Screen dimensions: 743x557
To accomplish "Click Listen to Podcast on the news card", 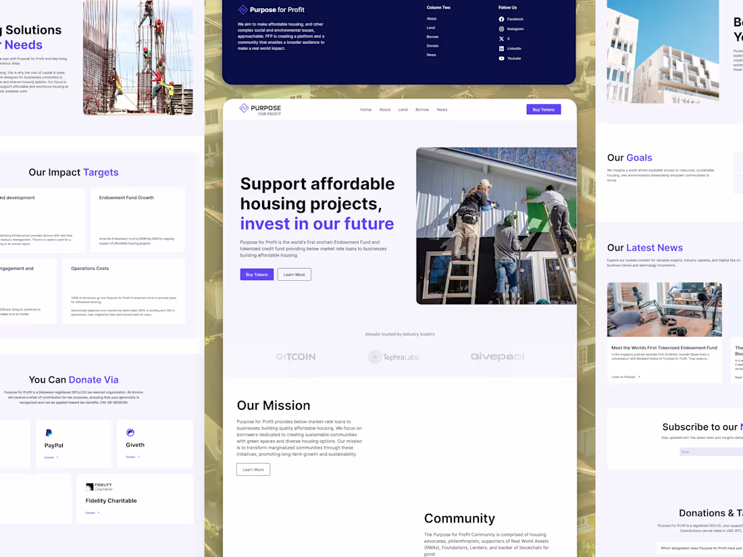I will 623,376.
